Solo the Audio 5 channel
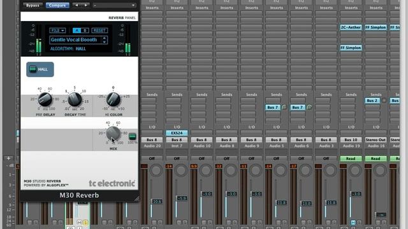The width and height of the screenshot is (408, 229). (x=284, y=223)
